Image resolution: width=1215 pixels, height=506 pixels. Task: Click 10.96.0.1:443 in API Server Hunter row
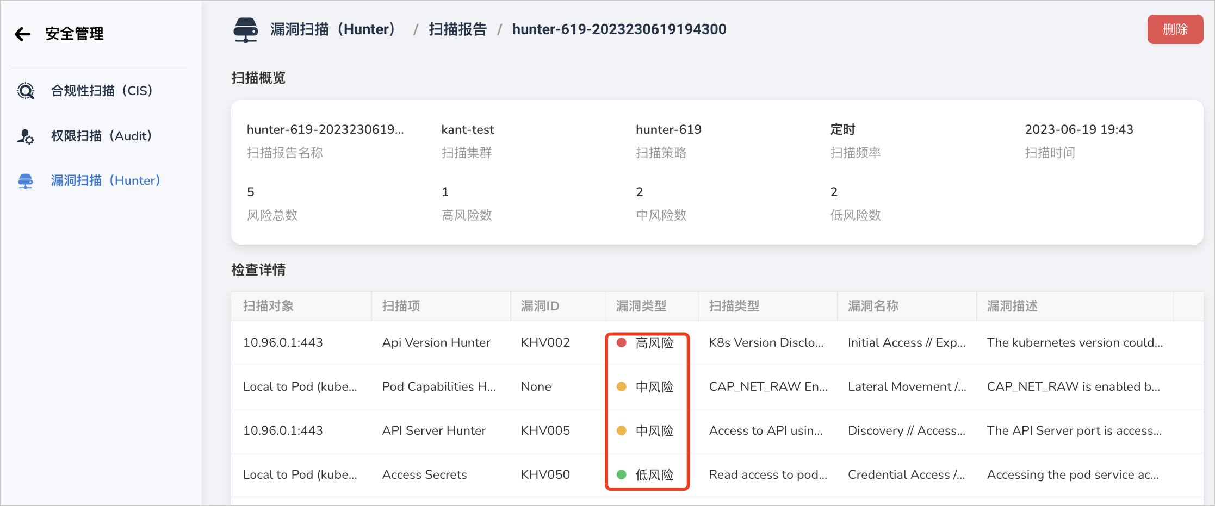pos(283,430)
